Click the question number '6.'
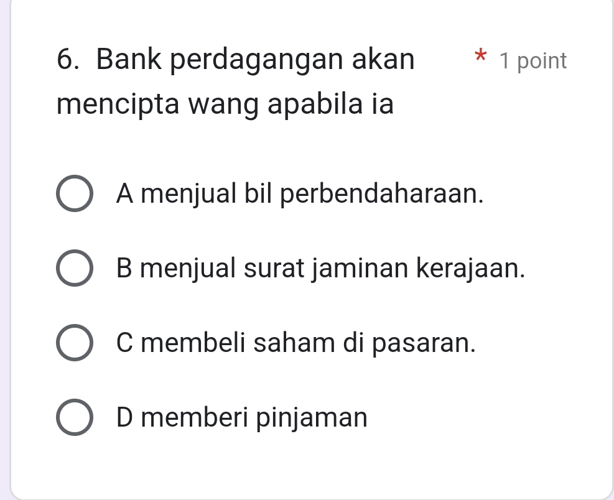This screenshot has height=500, width=614. pos(70,60)
